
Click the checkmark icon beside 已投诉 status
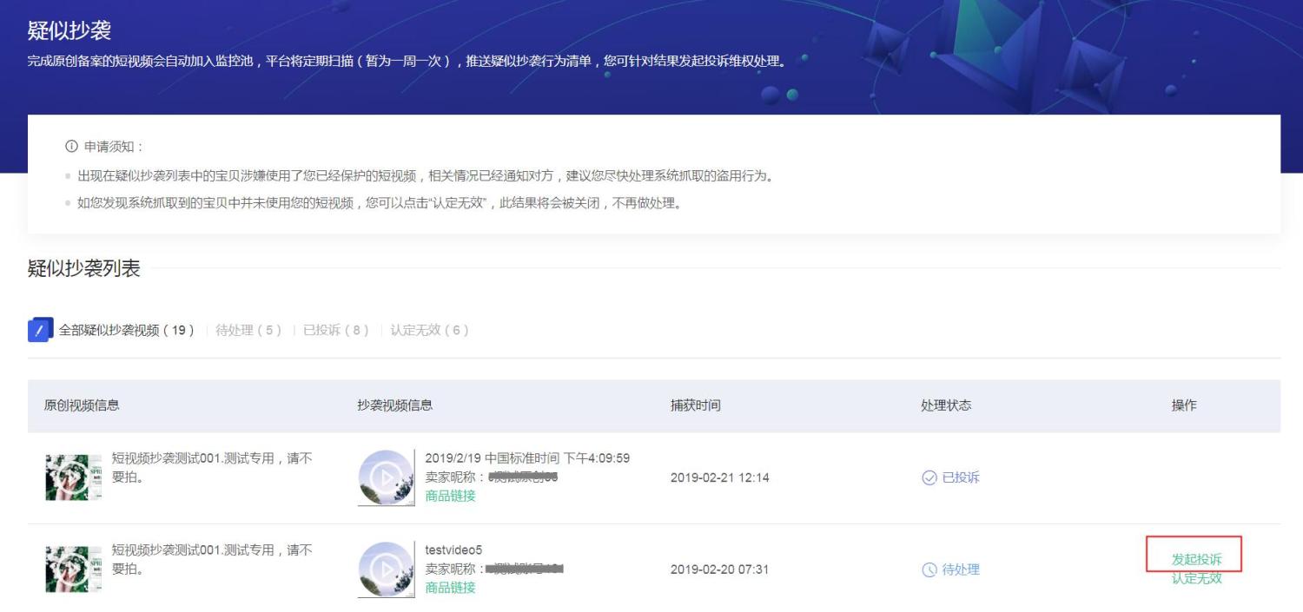929,477
